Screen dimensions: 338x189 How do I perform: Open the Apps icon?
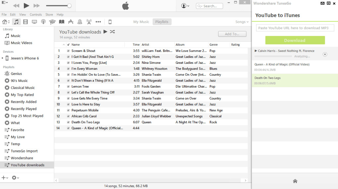(x=71, y=22)
